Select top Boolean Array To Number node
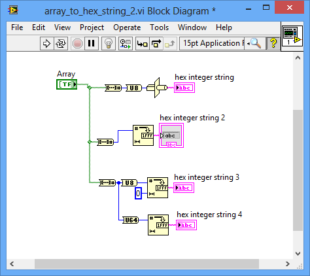This screenshot has height=276, width=310. click(113, 88)
